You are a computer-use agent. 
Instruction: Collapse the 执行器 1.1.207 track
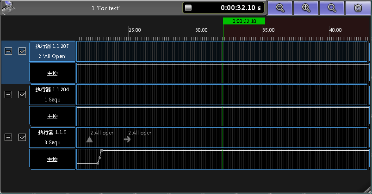pyautogui.click(x=8, y=51)
